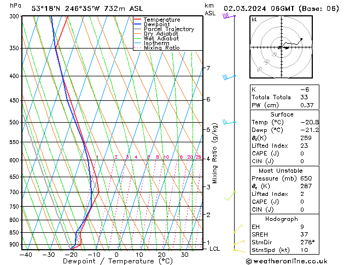
Task: Click the '300' hPa pressure label
Action: [x=15, y=16]
